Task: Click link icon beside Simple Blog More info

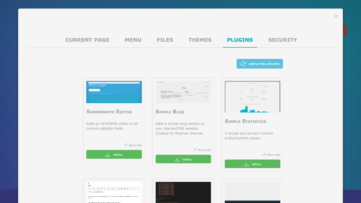Action: tap(195, 150)
